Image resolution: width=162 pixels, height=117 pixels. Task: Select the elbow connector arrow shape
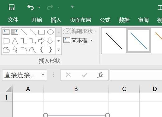(33, 41)
